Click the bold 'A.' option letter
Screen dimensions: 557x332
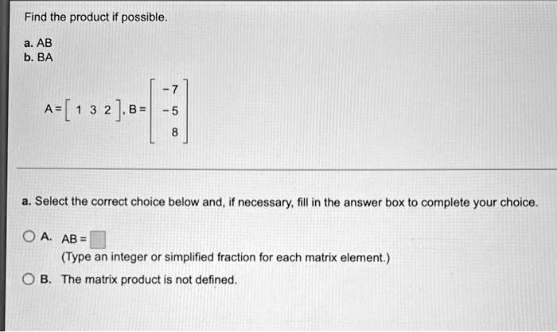(46, 236)
